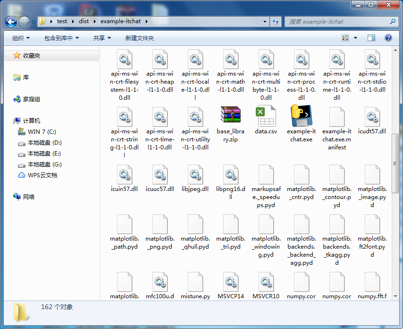Open the recent pages dropdown arrow
The image size is (403, 329).
tap(34, 22)
